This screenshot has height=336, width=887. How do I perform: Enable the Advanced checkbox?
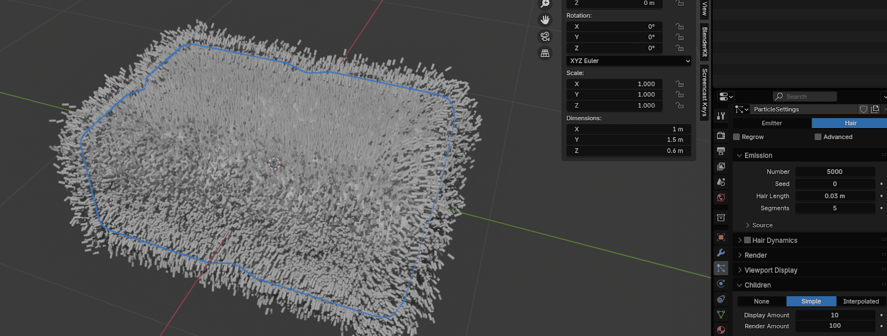[x=818, y=137]
